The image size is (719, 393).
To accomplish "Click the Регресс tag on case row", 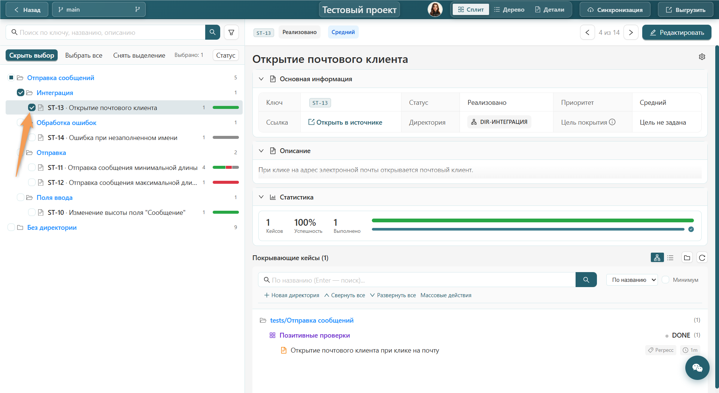I will pyautogui.click(x=661, y=350).
